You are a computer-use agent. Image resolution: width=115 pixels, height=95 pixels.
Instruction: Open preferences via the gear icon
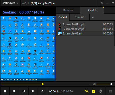point(101,91)
